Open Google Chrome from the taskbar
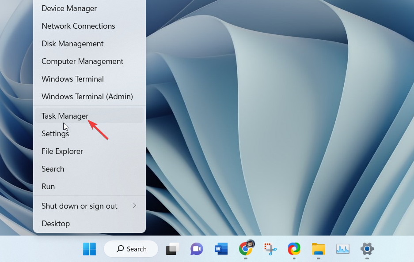This screenshot has width=414, height=262. click(246, 248)
